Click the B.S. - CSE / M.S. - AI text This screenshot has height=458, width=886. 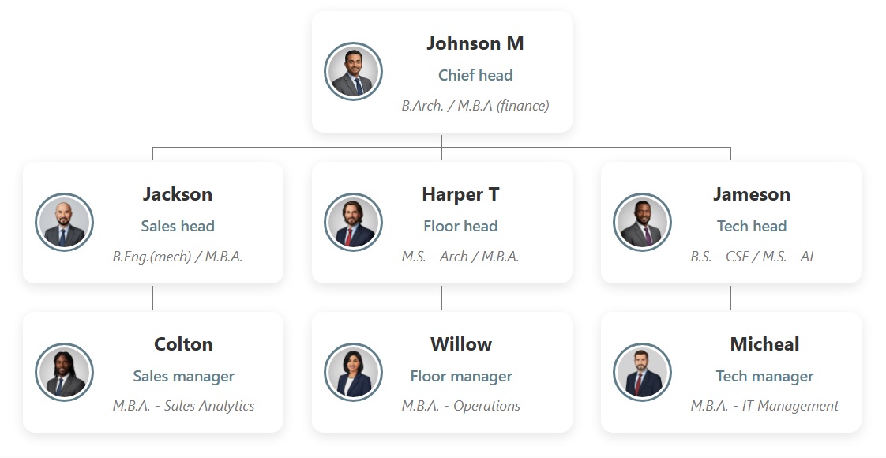coord(752,256)
